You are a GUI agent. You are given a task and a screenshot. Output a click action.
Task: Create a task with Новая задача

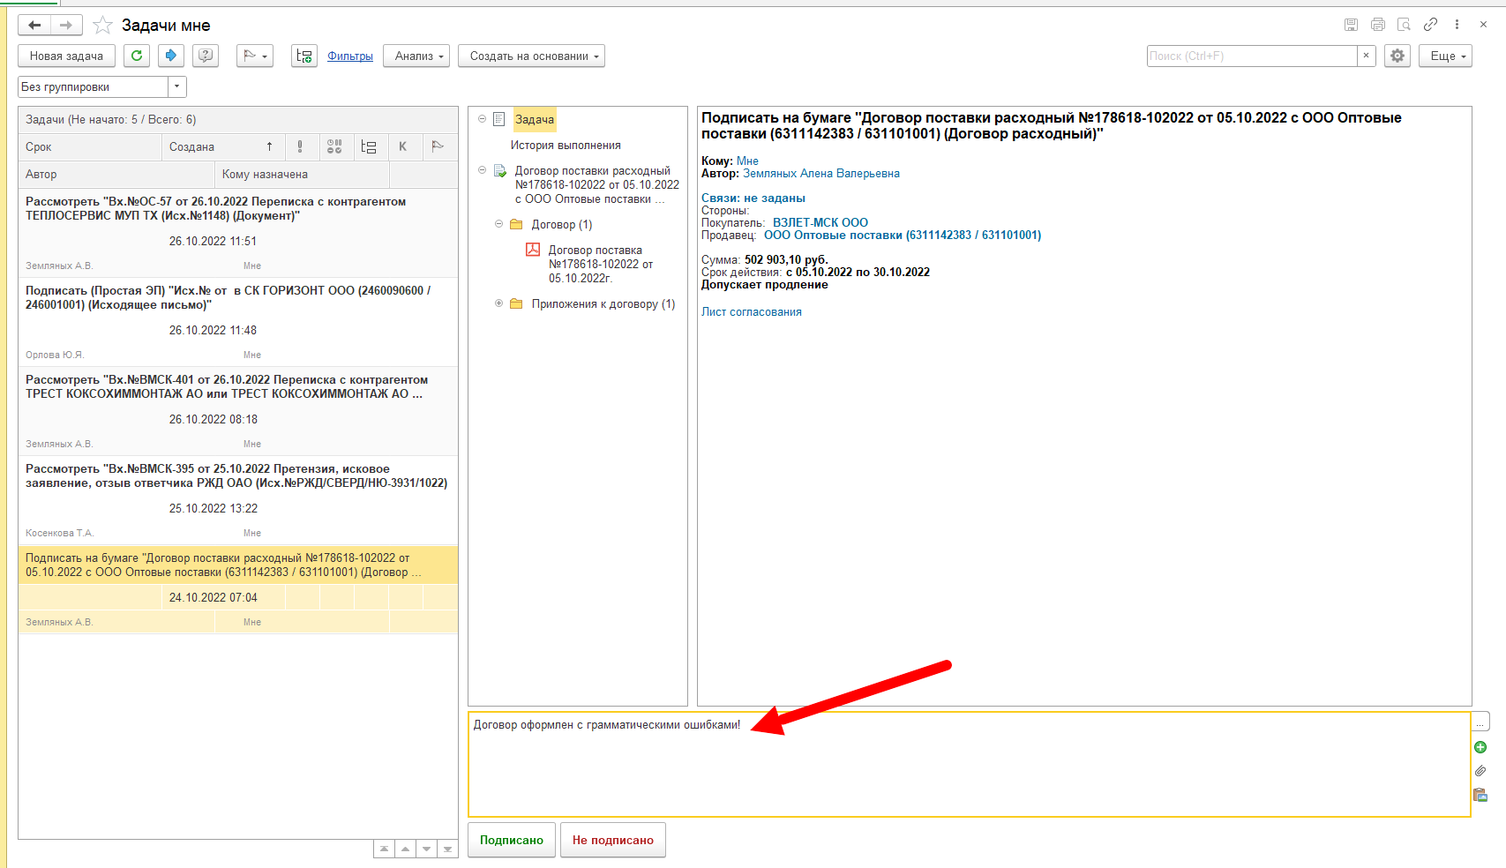click(66, 56)
